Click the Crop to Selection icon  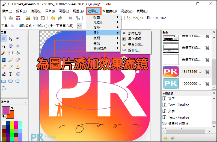coord(70,18)
